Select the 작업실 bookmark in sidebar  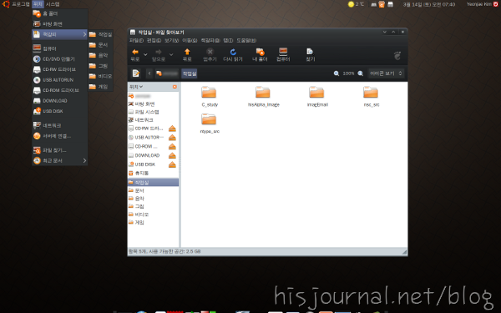click(153, 182)
